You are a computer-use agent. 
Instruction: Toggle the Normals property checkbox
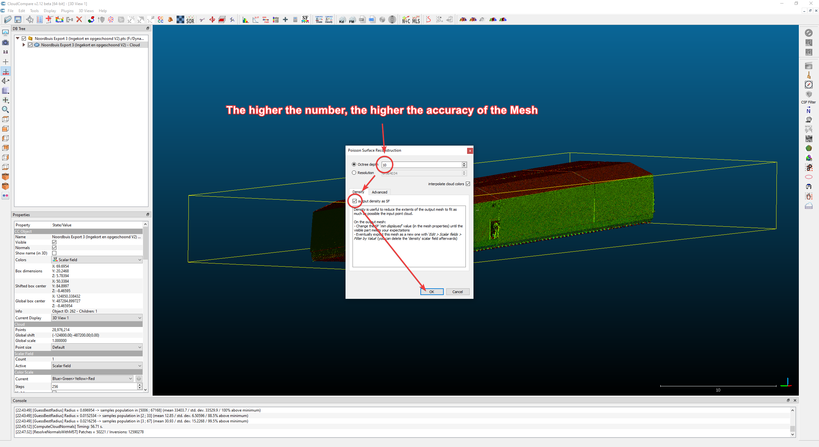click(54, 248)
